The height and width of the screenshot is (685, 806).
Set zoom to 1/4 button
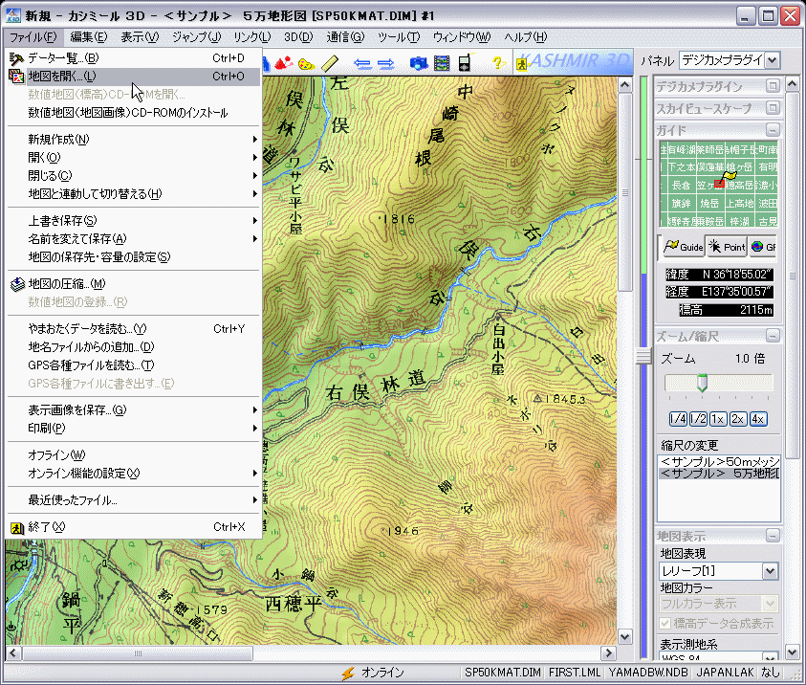coord(678,419)
